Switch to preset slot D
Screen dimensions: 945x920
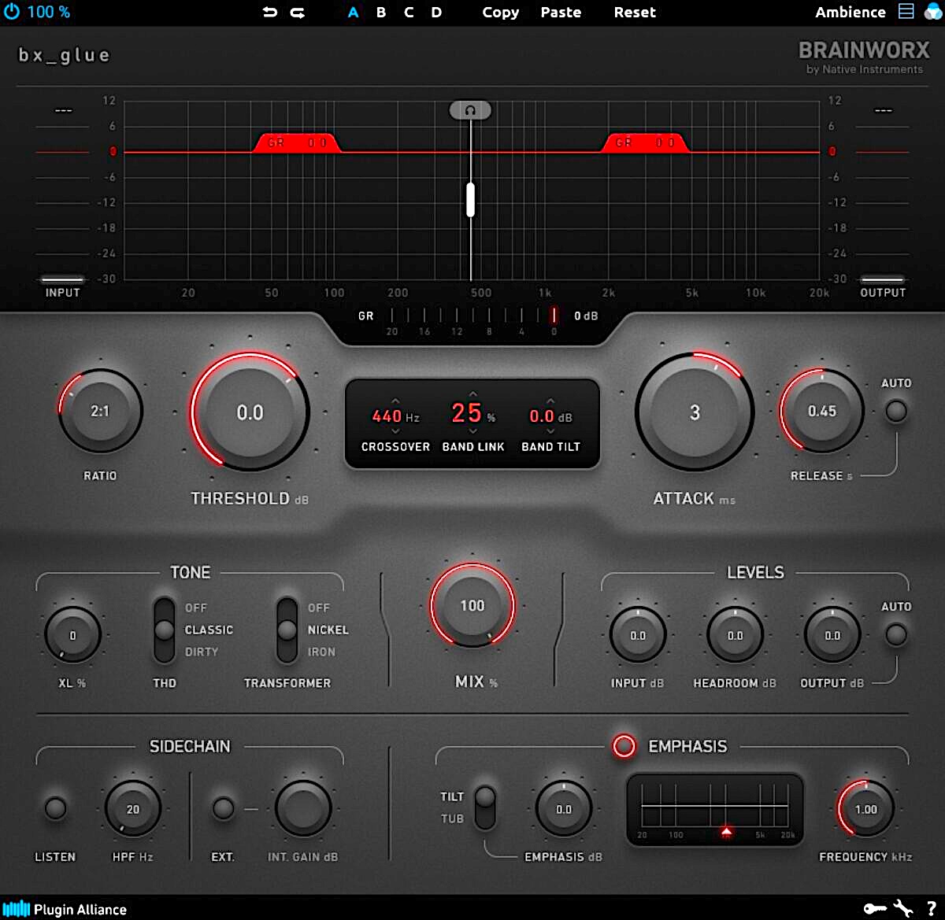(436, 13)
